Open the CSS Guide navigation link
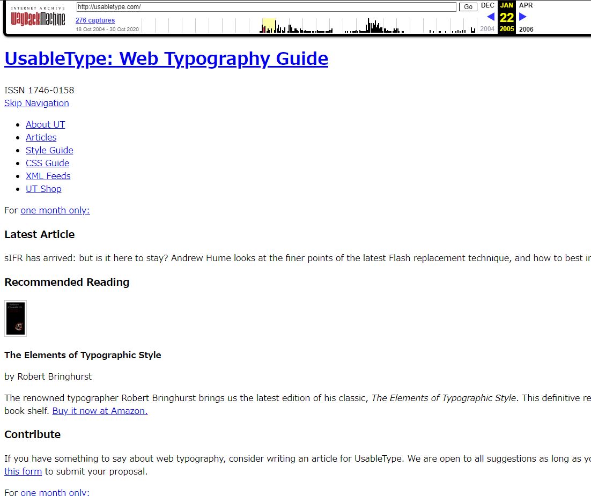This screenshot has height=496, width=591. coord(47,163)
